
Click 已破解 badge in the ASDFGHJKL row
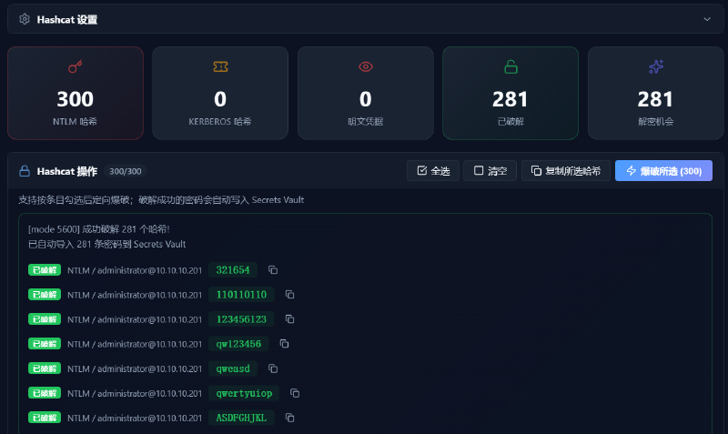tap(45, 418)
